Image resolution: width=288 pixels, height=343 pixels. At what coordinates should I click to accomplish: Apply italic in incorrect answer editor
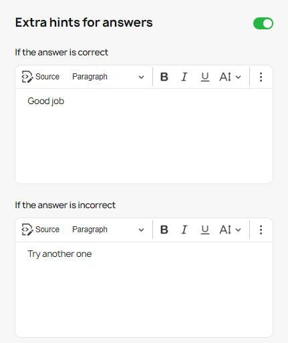(184, 230)
